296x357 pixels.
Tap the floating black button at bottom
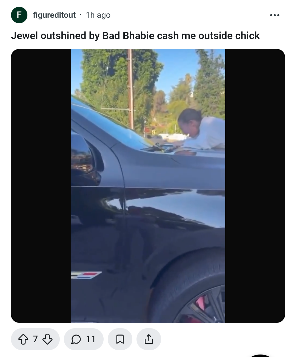pyautogui.click(x=260, y=355)
